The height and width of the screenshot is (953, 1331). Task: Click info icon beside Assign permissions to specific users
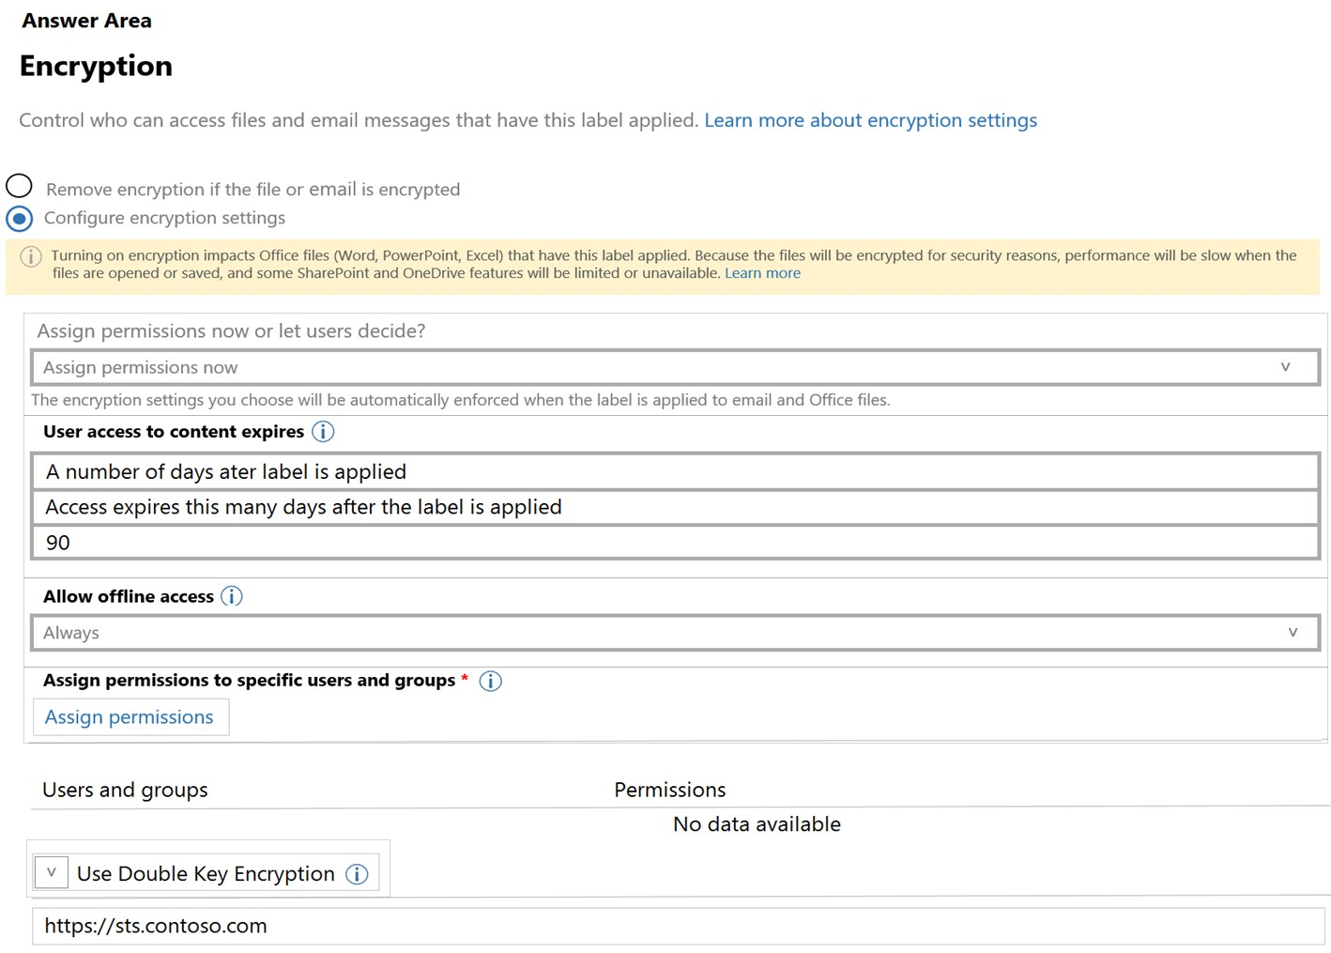(x=490, y=682)
